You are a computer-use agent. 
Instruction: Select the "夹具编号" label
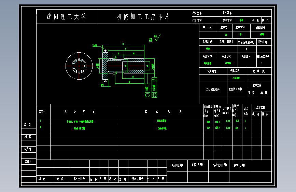click(x=212, y=71)
